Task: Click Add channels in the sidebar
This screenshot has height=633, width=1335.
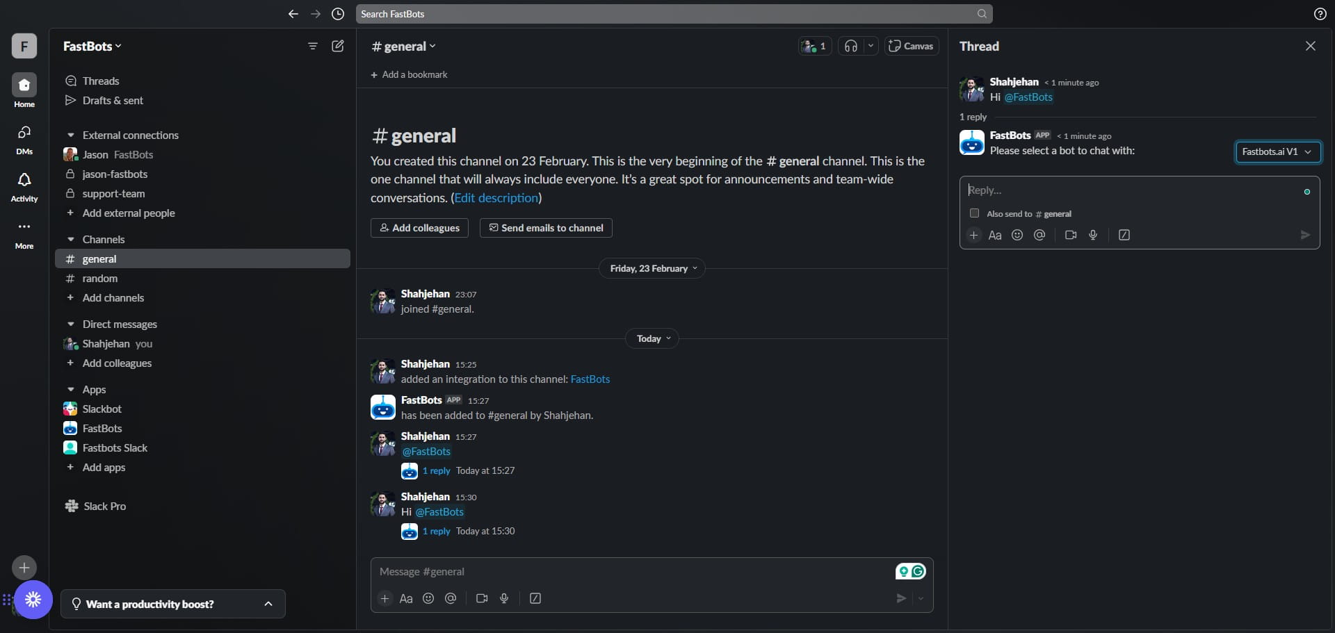Action: 202,298
